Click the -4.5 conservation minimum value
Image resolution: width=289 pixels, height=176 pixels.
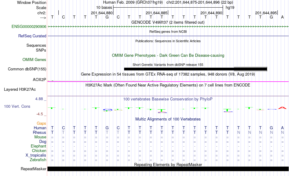[40, 114]
